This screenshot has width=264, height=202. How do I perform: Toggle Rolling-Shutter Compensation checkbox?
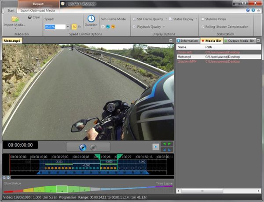(202, 27)
